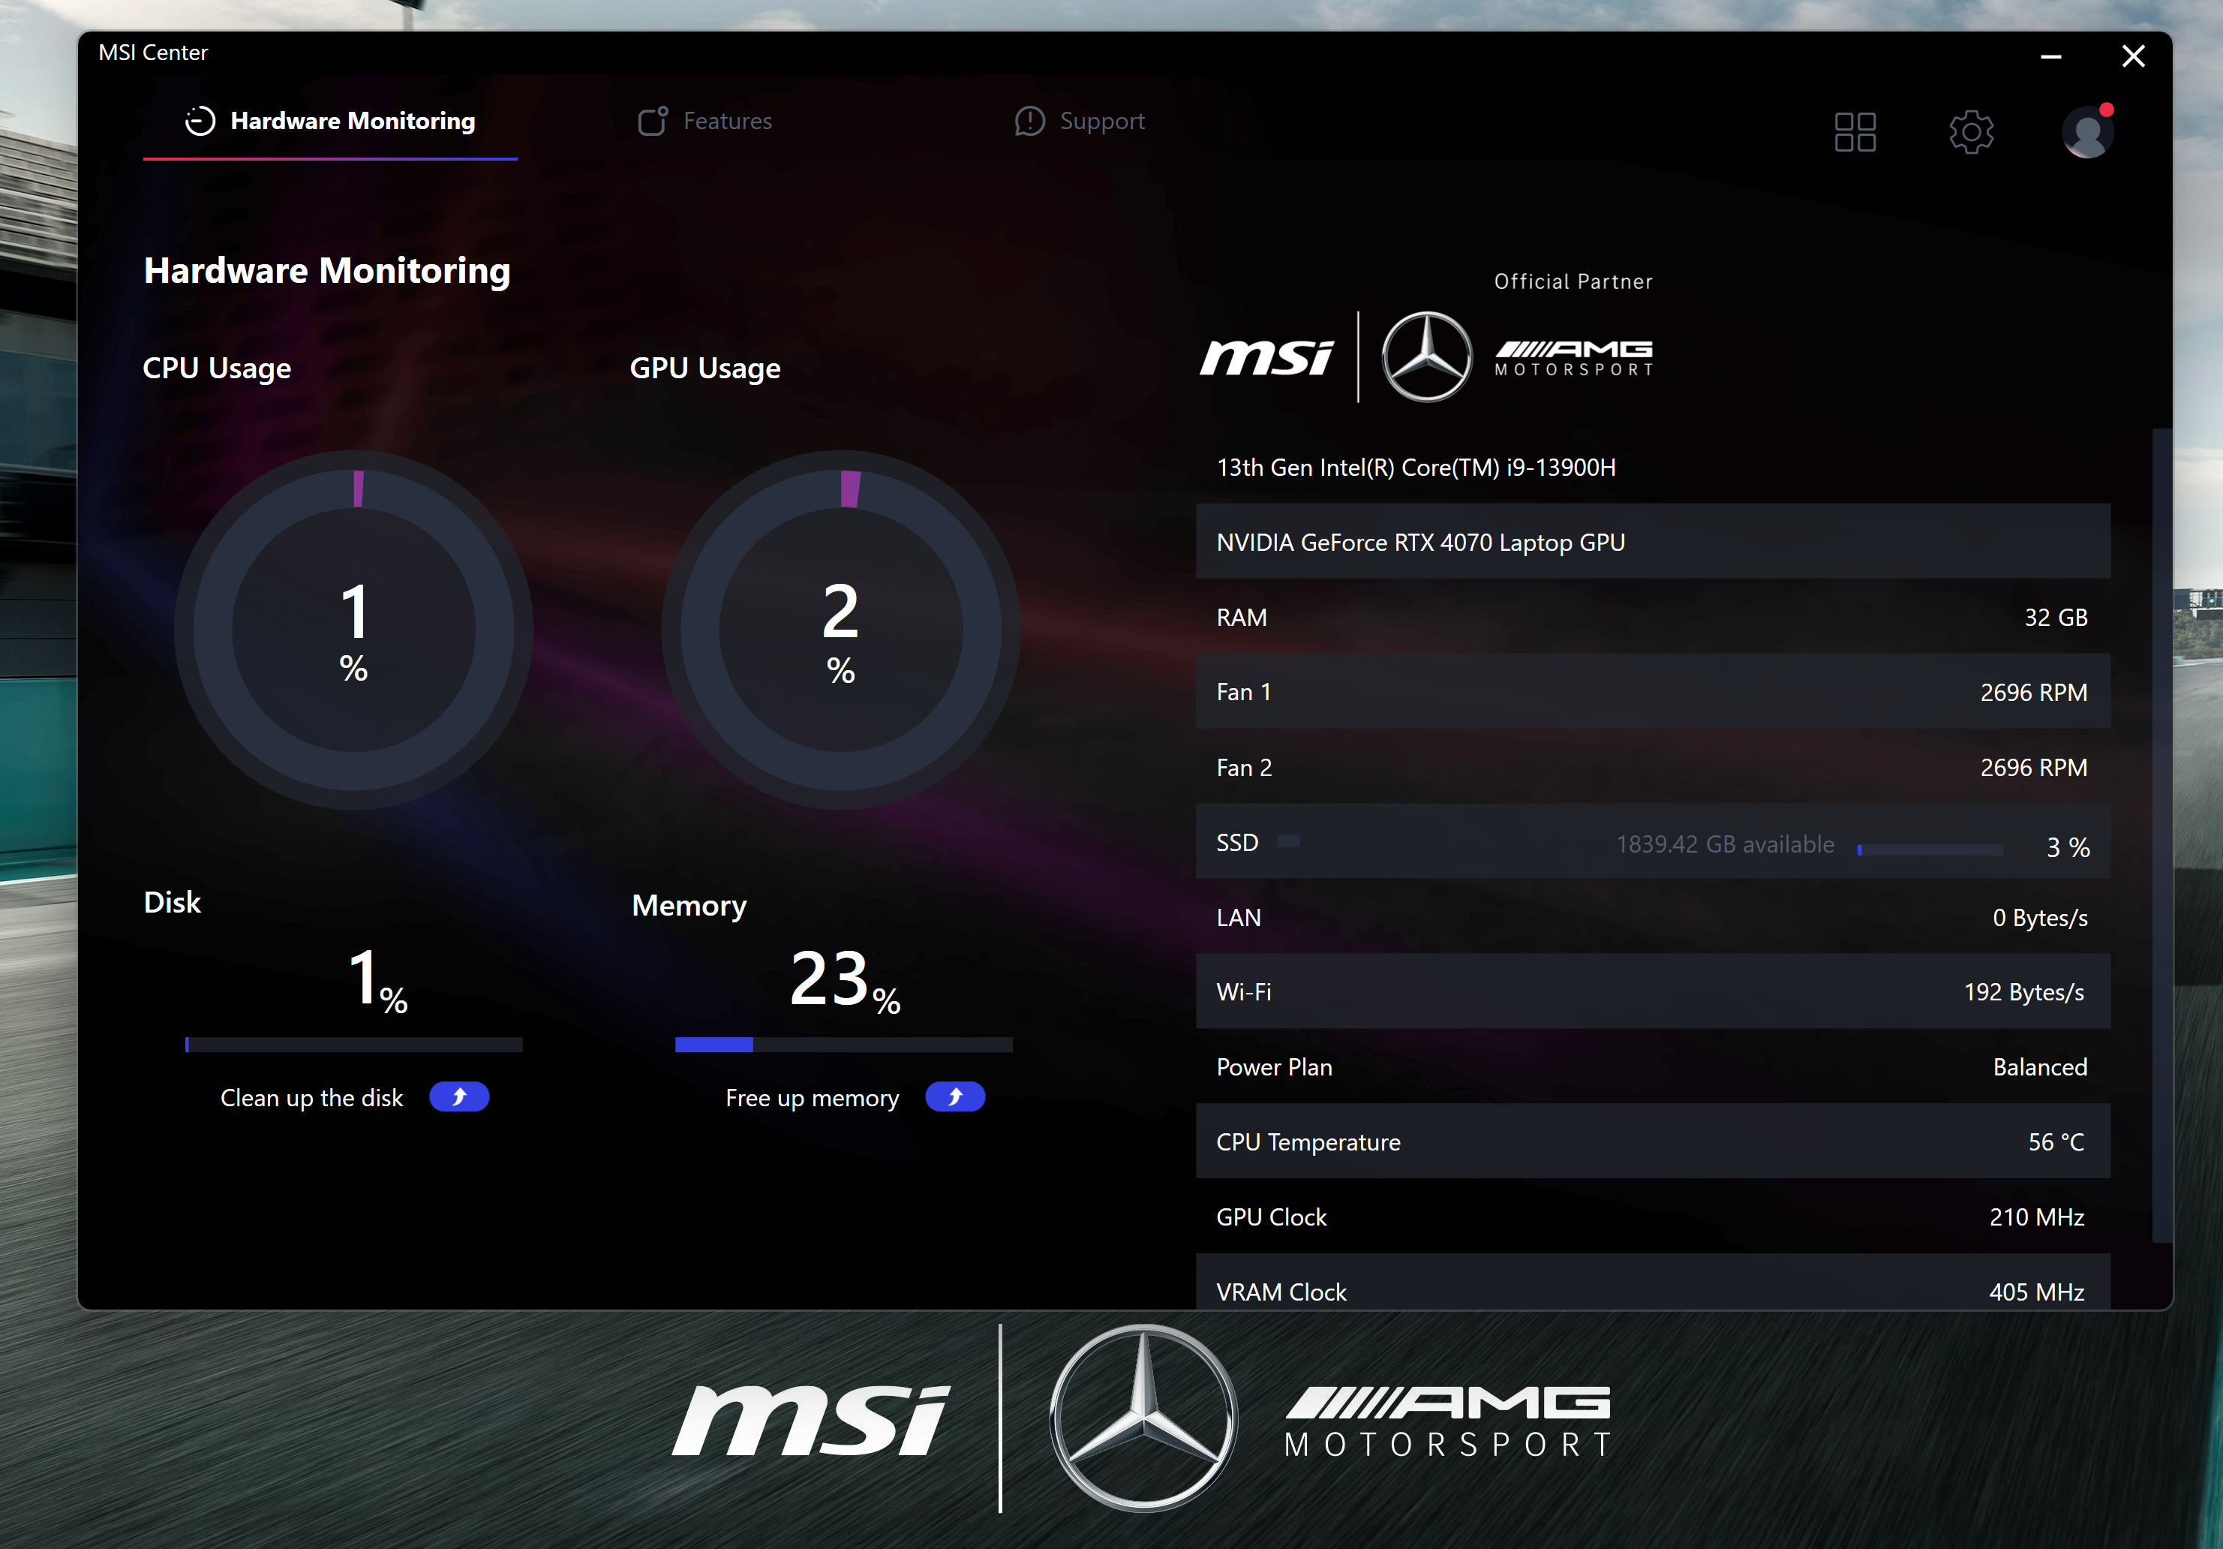Click the Support chat bubble icon

coord(1029,121)
